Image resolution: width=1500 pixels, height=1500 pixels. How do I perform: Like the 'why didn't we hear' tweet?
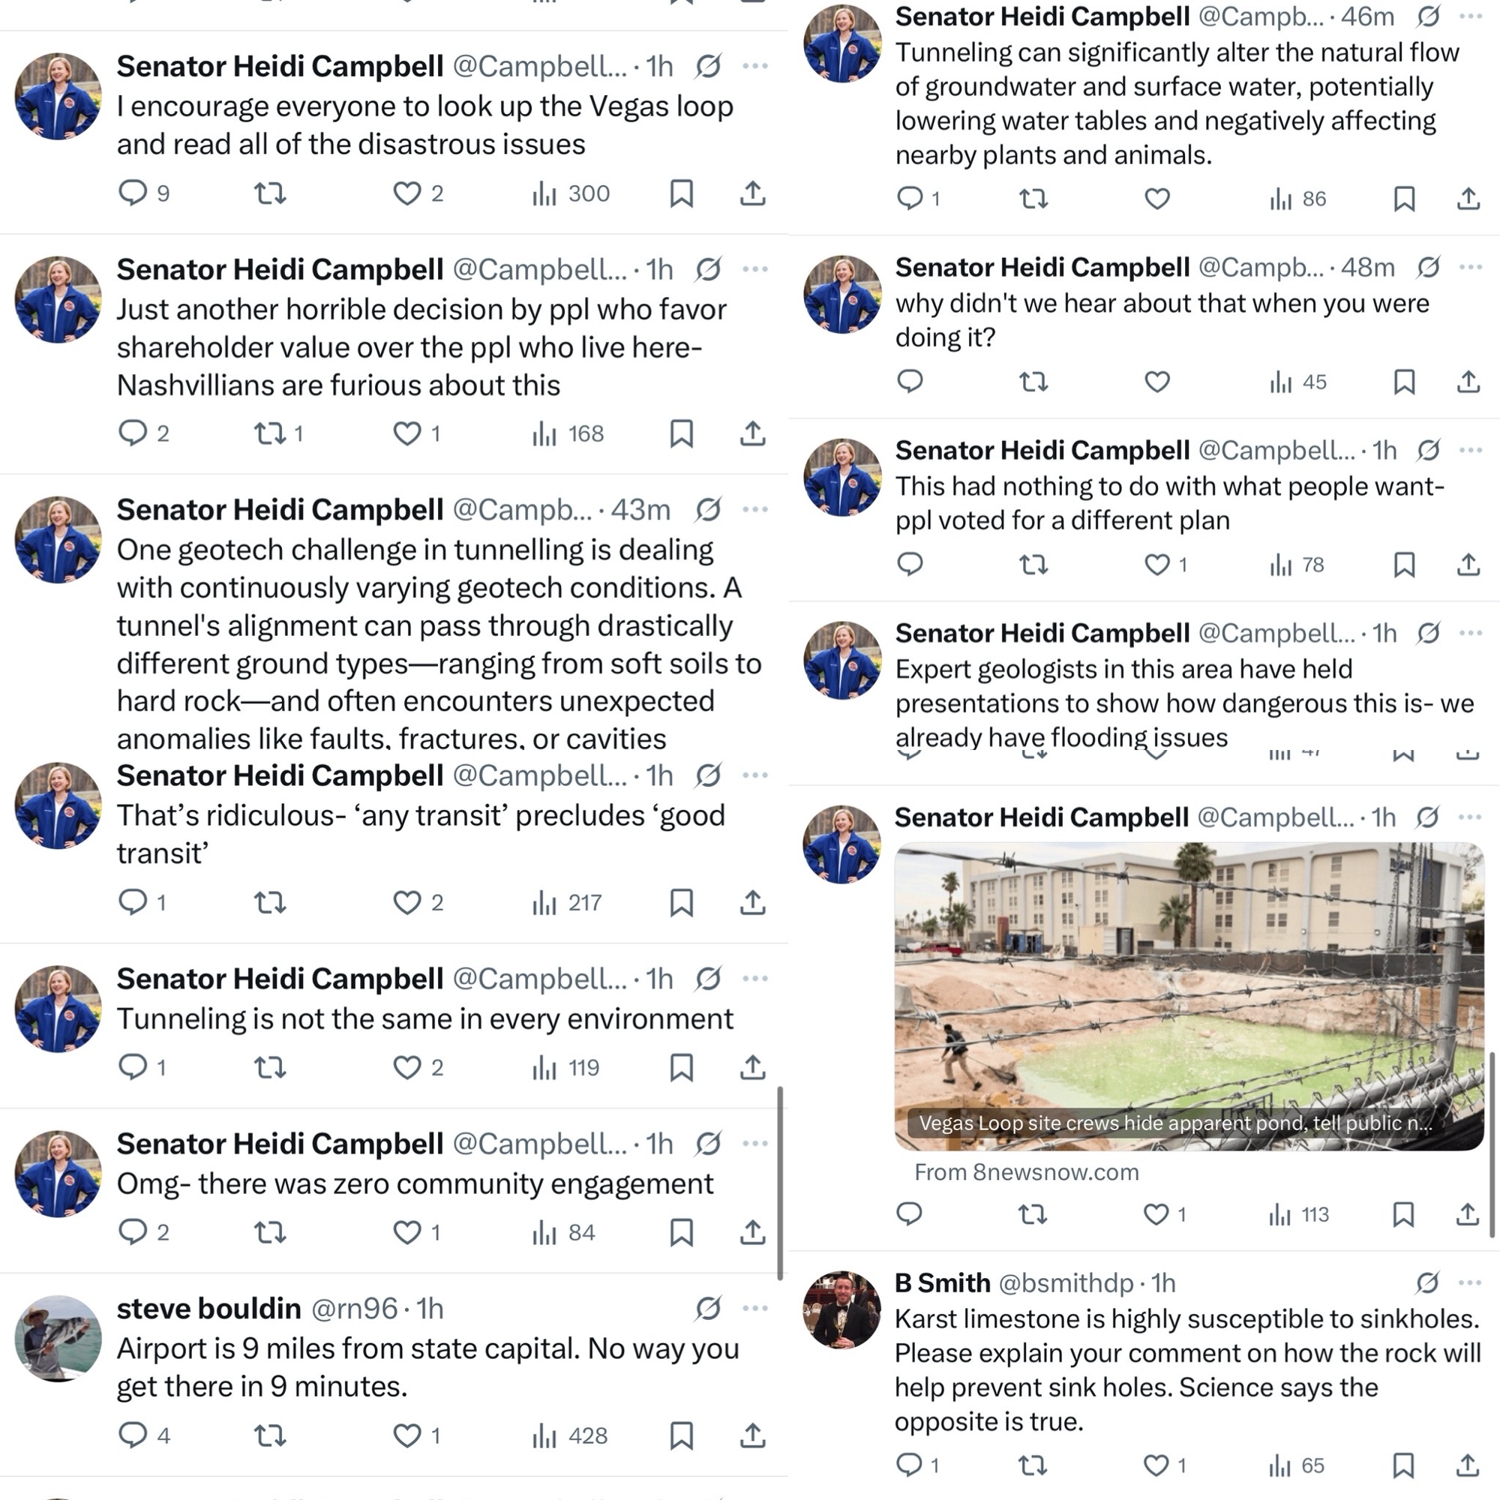1156,382
